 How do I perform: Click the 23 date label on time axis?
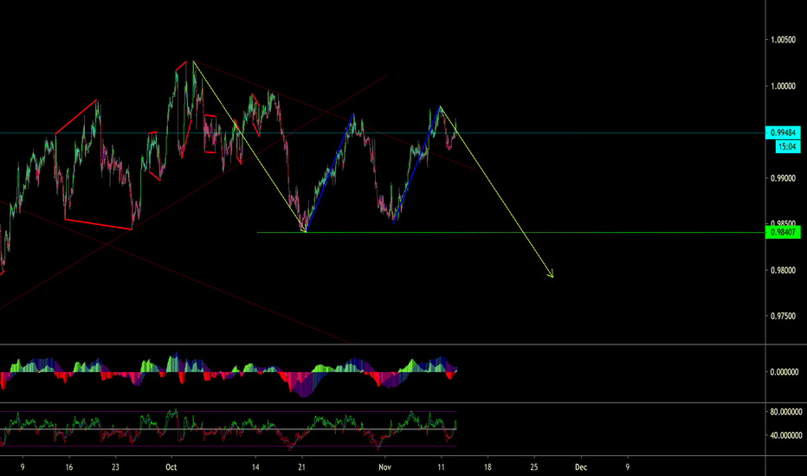coord(115,467)
